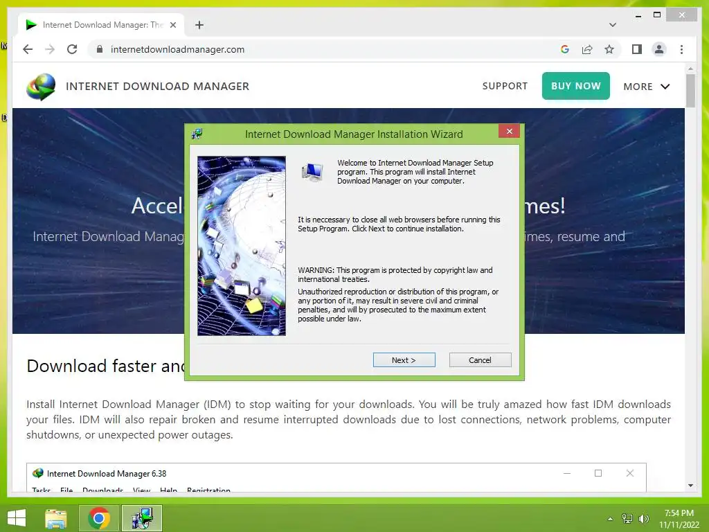Go forward in Chrome
This screenshot has width=709, height=532.
click(x=50, y=49)
